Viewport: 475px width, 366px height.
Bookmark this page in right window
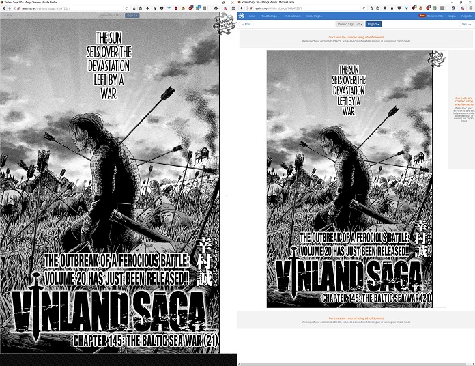[372, 8]
